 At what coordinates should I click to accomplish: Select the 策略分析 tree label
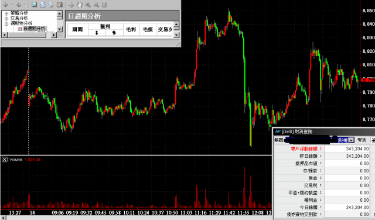click(19, 13)
